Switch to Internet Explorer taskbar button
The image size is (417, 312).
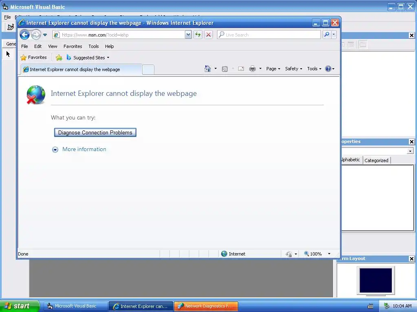coord(141,306)
